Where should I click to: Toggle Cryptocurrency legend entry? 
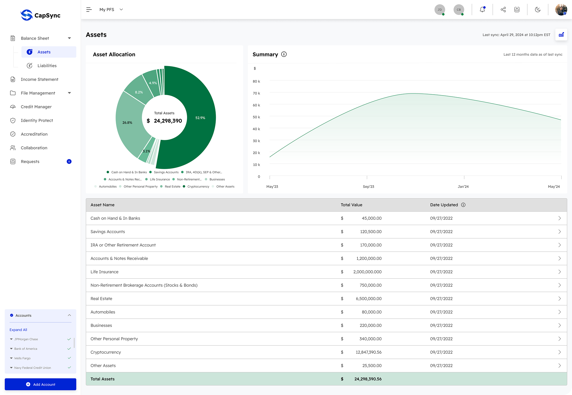click(x=196, y=186)
